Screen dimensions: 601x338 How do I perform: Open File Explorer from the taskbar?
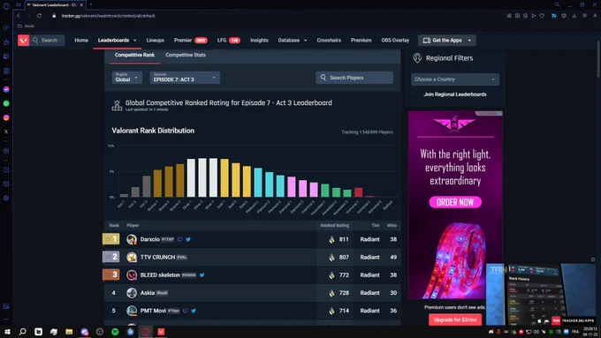pos(69,332)
